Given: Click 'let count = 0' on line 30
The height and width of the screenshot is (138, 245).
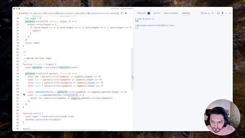Looking at the screenshot, I should click(x=33, y=18).
